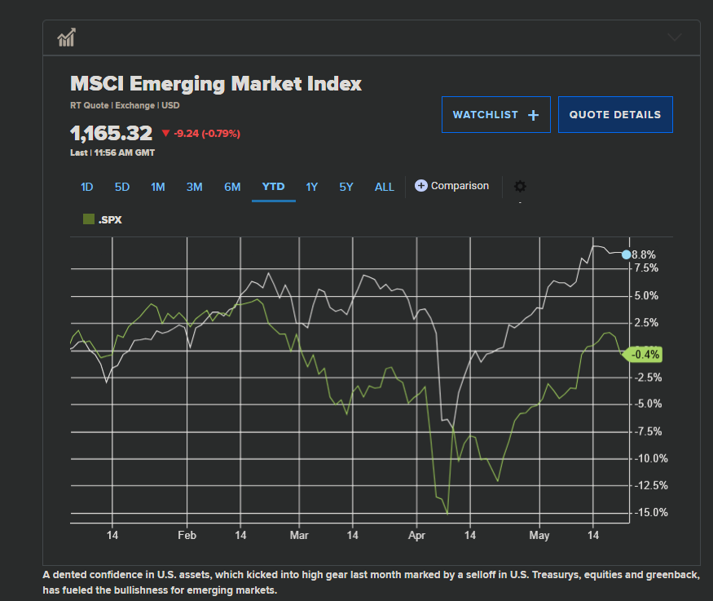Image resolution: width=713 pixels, height=601 pixels.
Task: Switch chart to the 1D range
Action: [86, 187]
